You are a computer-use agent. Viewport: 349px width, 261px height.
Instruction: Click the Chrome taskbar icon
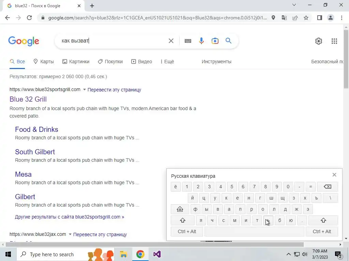tap(140, 254)
